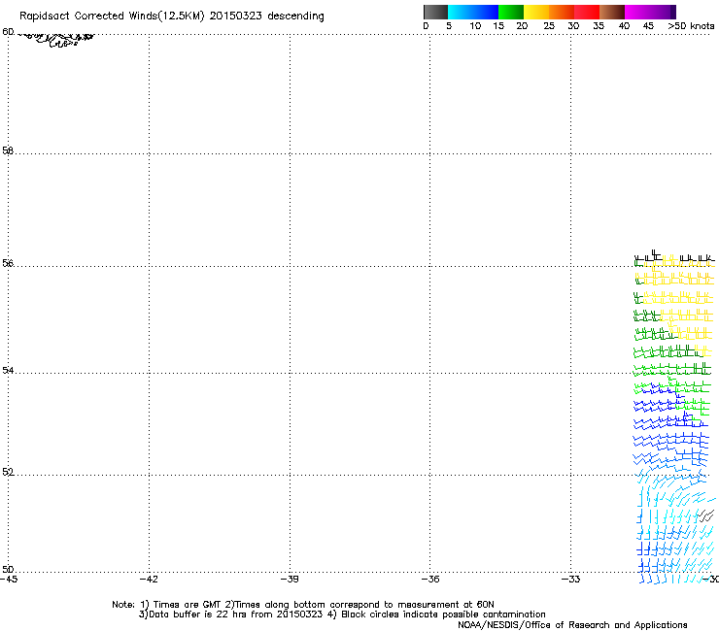This screenshot has width=719, height=631.
Task: Click the latitude label '60'
Action: click(x=8, y=32)
